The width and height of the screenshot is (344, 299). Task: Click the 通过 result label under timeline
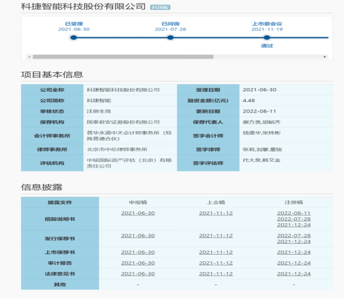[x=267, y=46]
